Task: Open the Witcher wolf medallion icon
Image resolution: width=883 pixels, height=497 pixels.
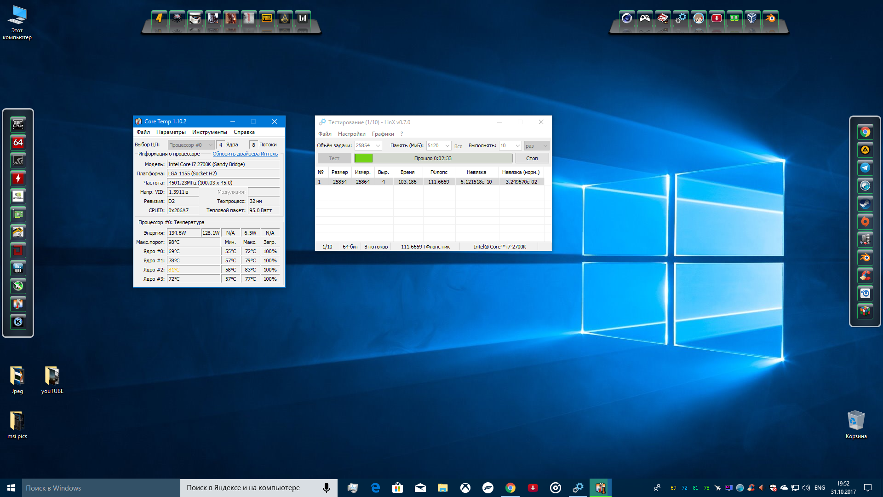Action: (177, 18)
